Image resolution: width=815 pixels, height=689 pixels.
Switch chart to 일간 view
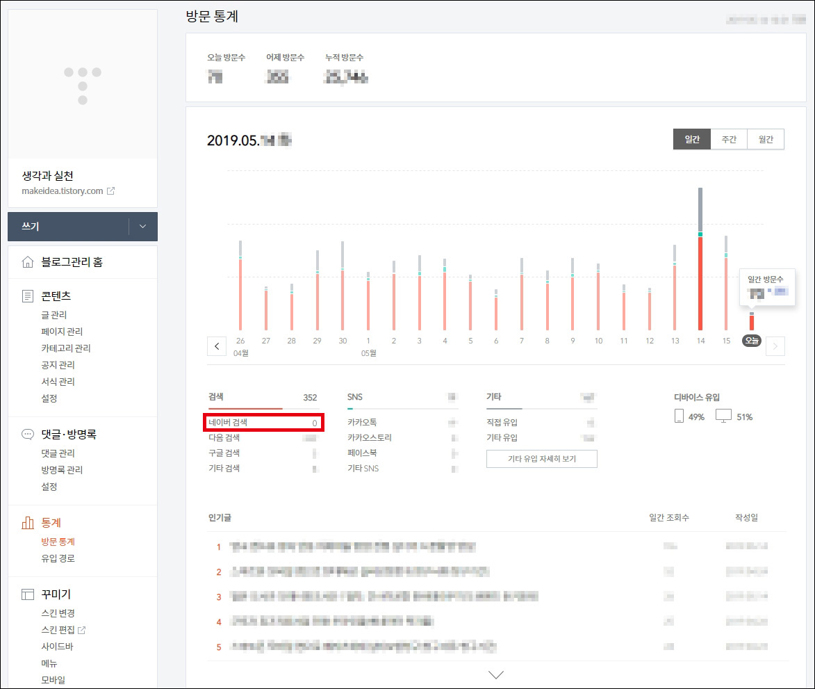[692, 139]
